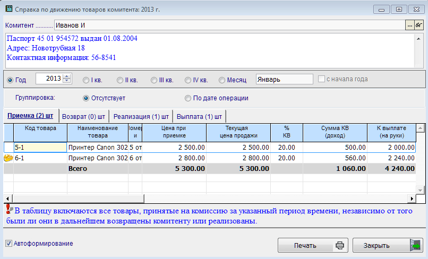The height and width of the screenshot is (259, 428).
Task: Click the info box scroll up arrow
Action: 418,39
